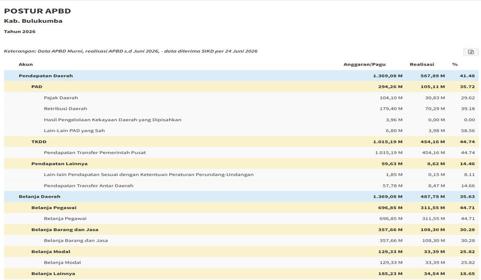481x280 pixels.
Task: Choose the Lain-Lain PAD yang Sah row
Action: 241,131
